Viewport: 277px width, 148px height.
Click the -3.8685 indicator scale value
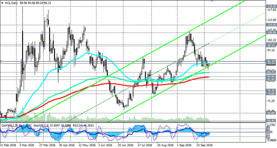(x=271, y=140)
